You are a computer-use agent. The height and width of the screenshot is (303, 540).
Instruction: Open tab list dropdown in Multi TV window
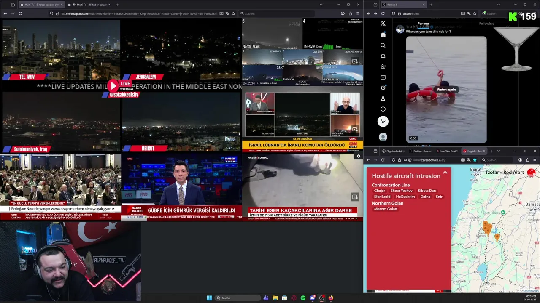(x=321, y=5)
